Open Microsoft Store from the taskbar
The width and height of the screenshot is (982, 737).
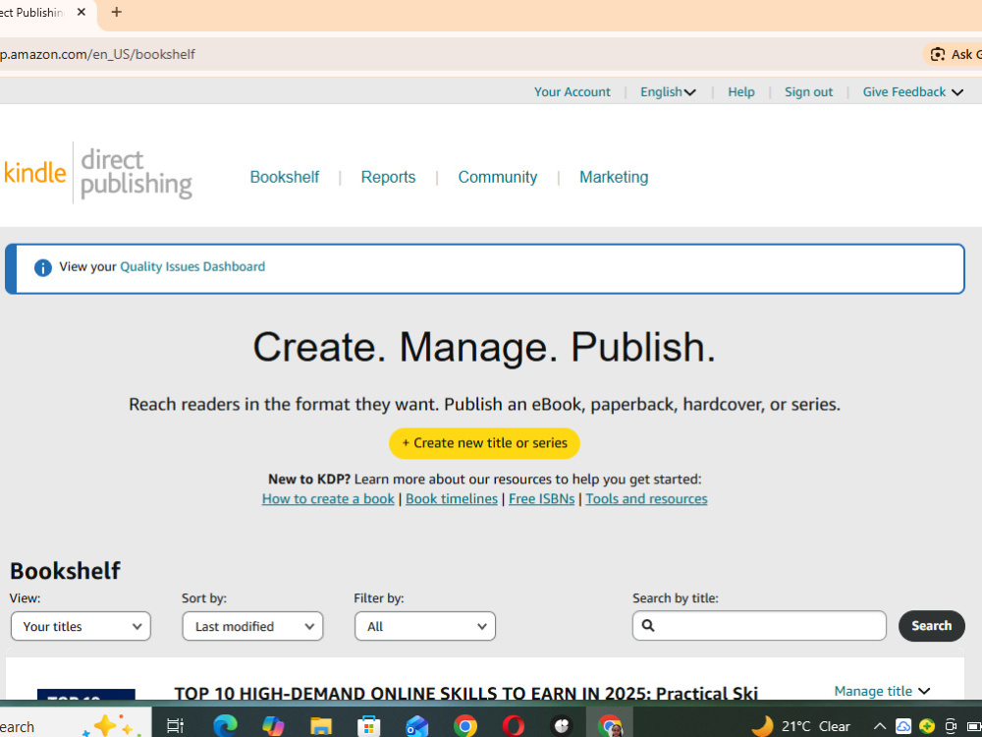tap(369, 726)
